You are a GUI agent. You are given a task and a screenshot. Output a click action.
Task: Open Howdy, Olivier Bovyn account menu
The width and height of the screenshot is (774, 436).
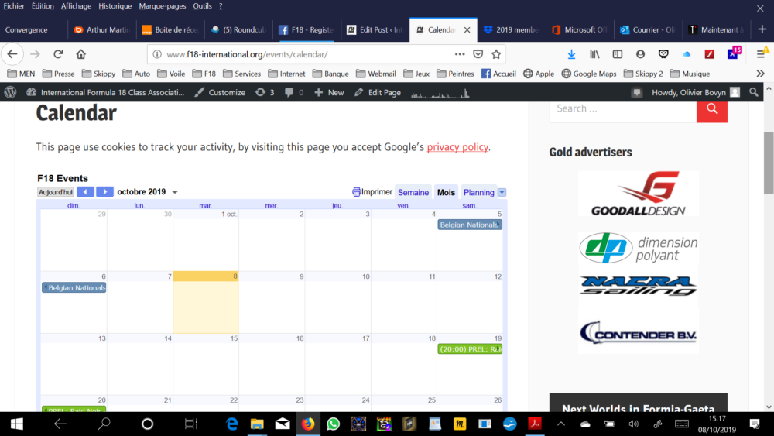click(x=696, y=92)
